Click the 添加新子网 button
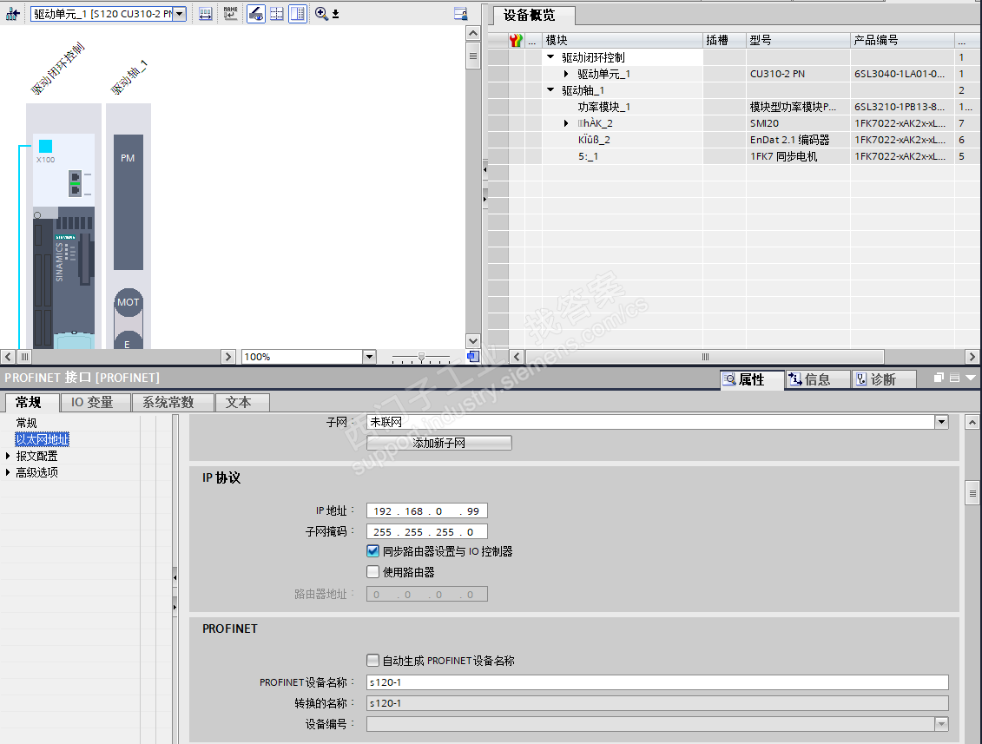The width and height of the screenshot is (982, 744). (x=439, y=443)
